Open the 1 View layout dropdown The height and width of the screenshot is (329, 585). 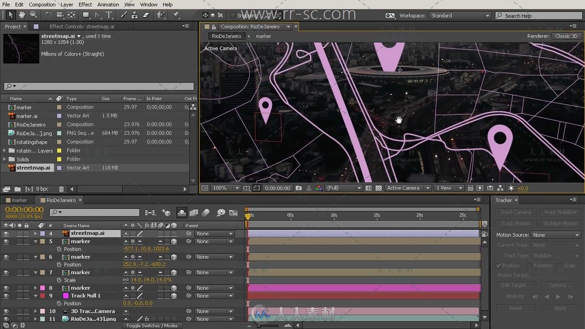(x=448, y=188)
